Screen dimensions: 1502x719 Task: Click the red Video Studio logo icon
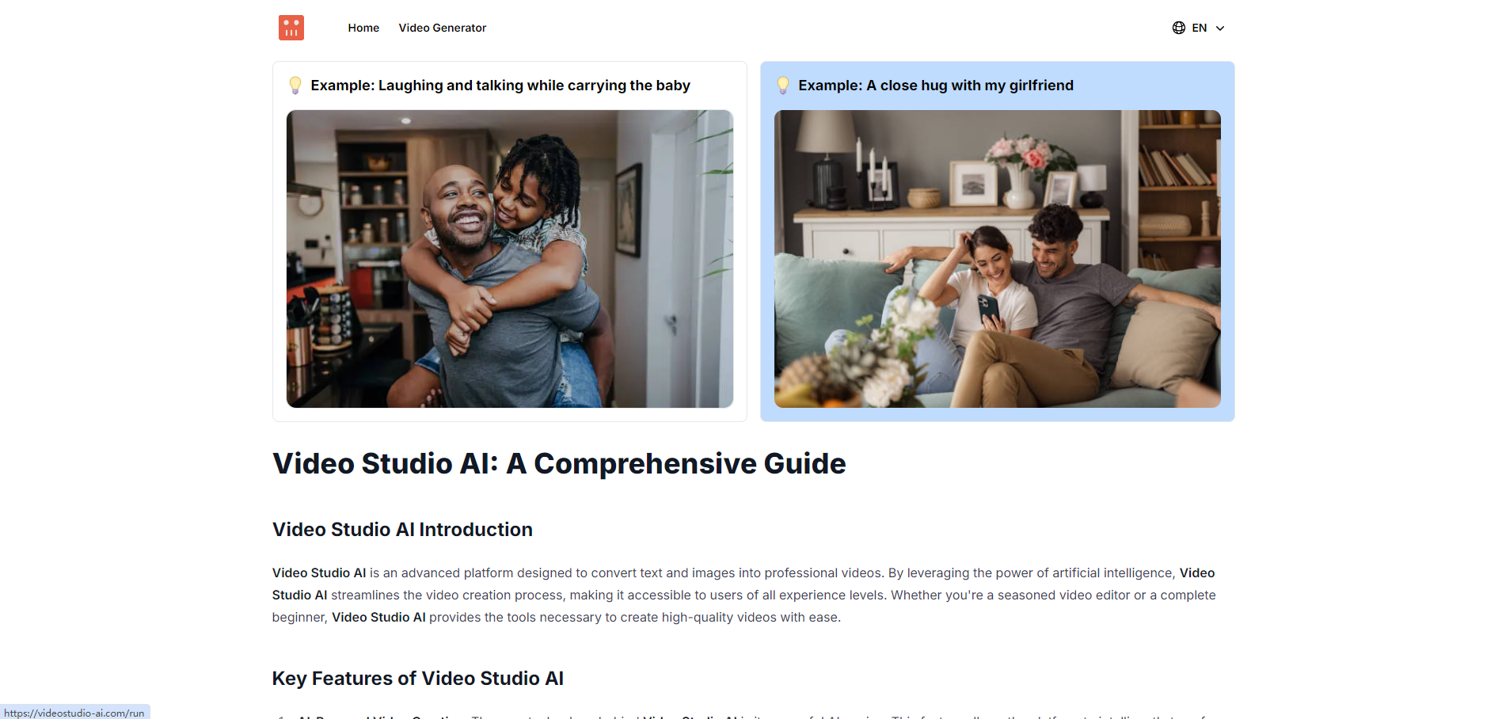pos(291,28)
